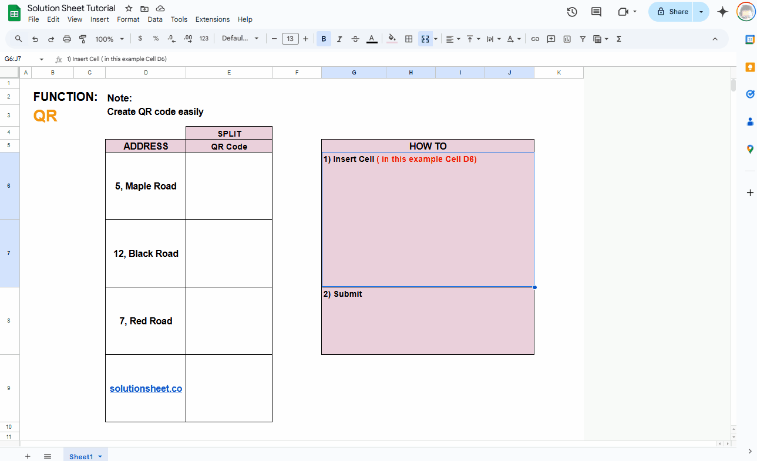Add a new sheet
757x461 pixels.
(x=28, y=456)
